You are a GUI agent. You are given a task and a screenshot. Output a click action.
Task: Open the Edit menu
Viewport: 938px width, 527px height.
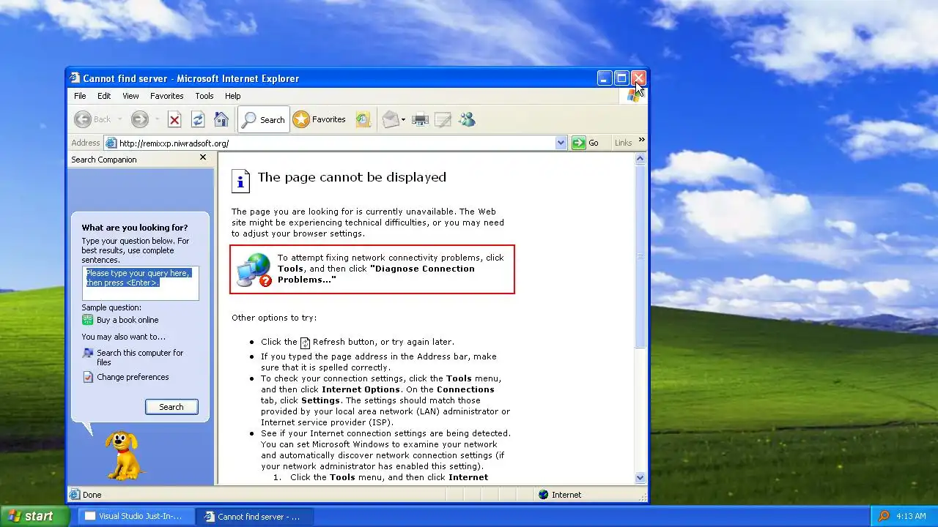[x=104, y=96]
